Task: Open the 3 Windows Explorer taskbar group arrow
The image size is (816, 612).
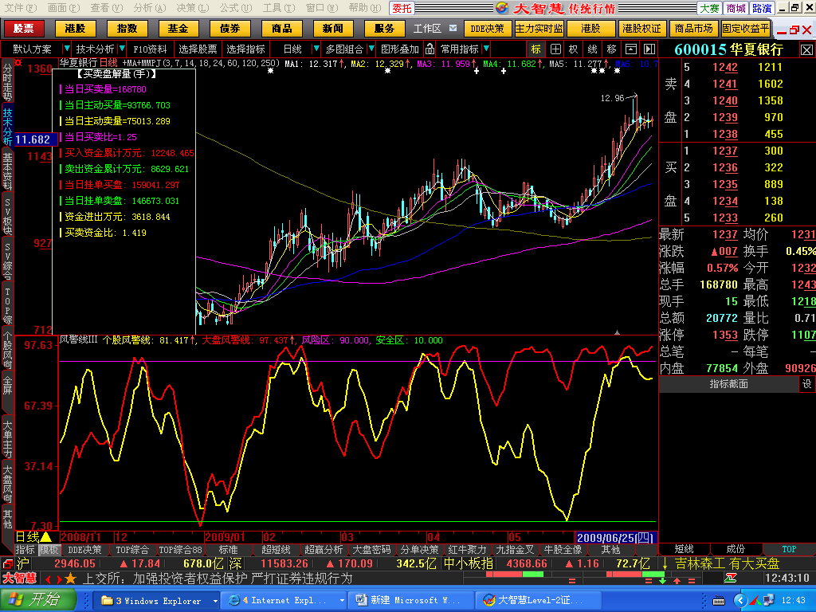Action: [215, 601]
